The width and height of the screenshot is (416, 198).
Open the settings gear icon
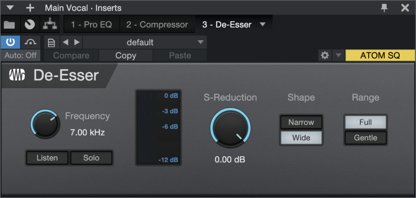coord(325,56)
